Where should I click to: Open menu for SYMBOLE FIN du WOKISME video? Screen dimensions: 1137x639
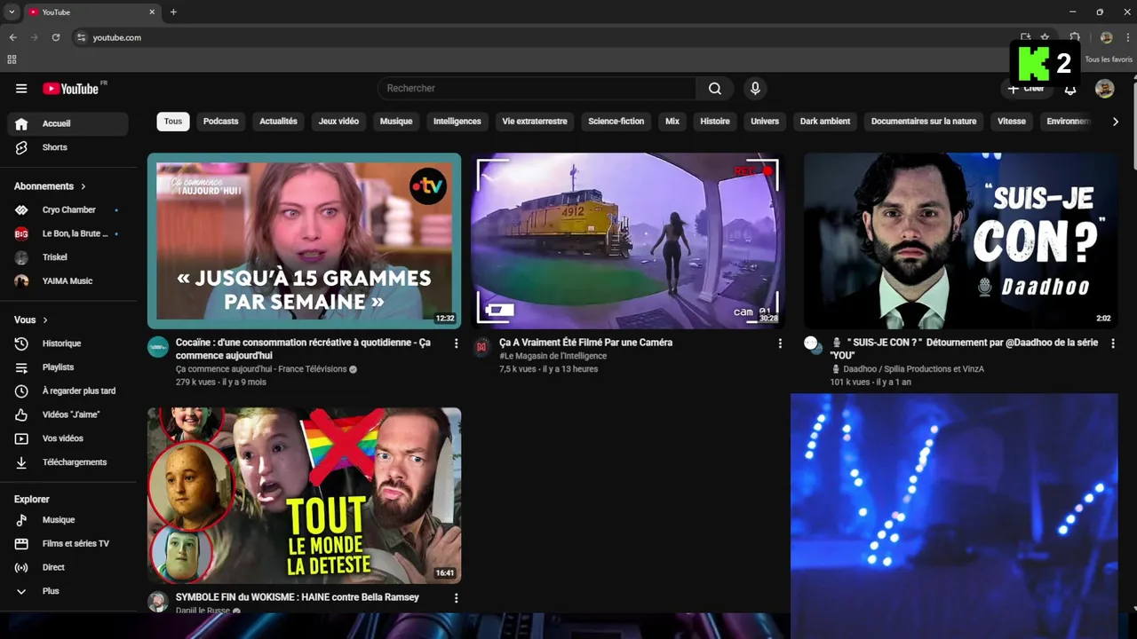coord(457,598)
